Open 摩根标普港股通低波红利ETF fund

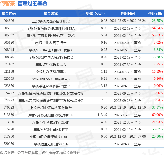51,115
